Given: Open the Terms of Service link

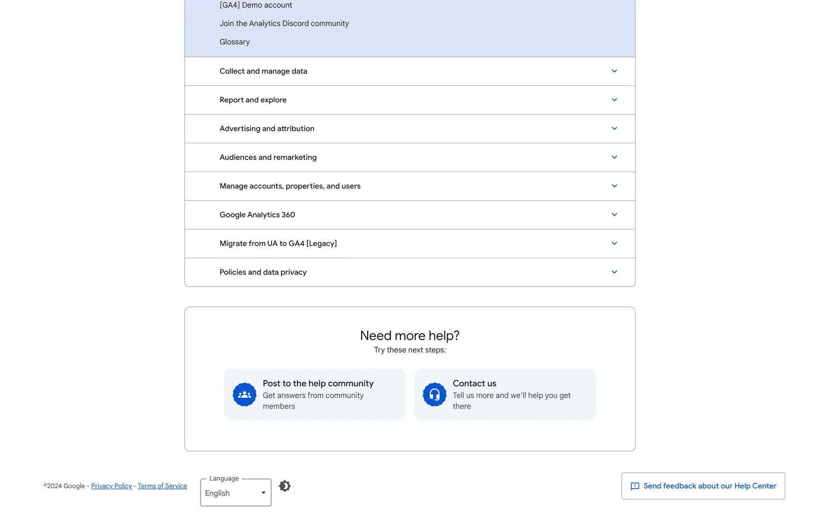Looking at the screenshot, I should (162, 486).
